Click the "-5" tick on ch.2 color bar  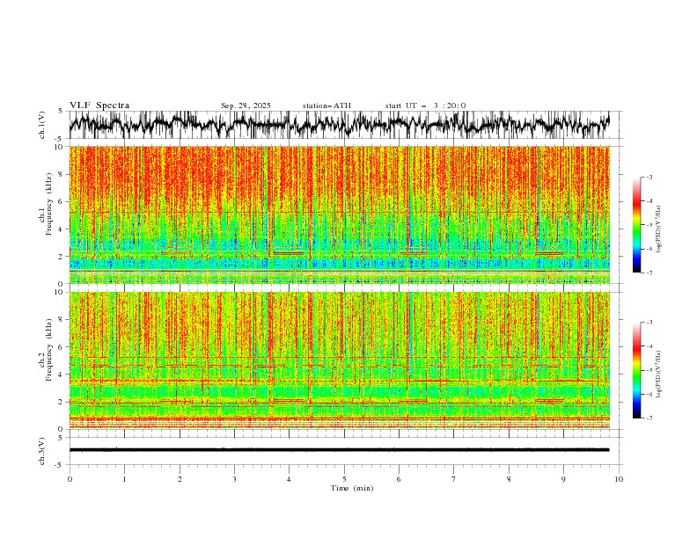pyautogui.click(x=649, y=370)
